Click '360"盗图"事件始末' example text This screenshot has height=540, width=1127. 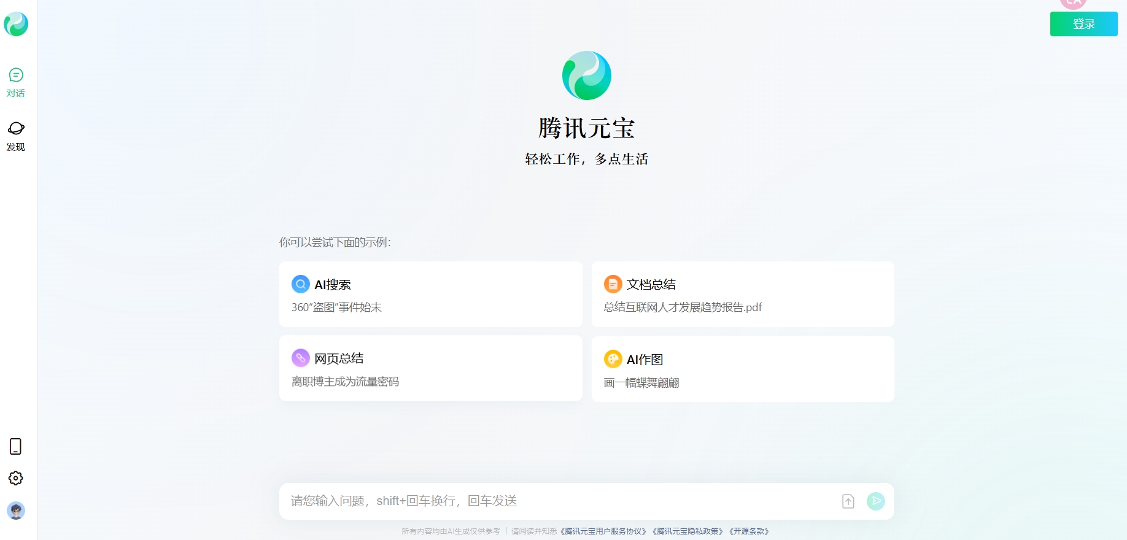click(336, 307)
